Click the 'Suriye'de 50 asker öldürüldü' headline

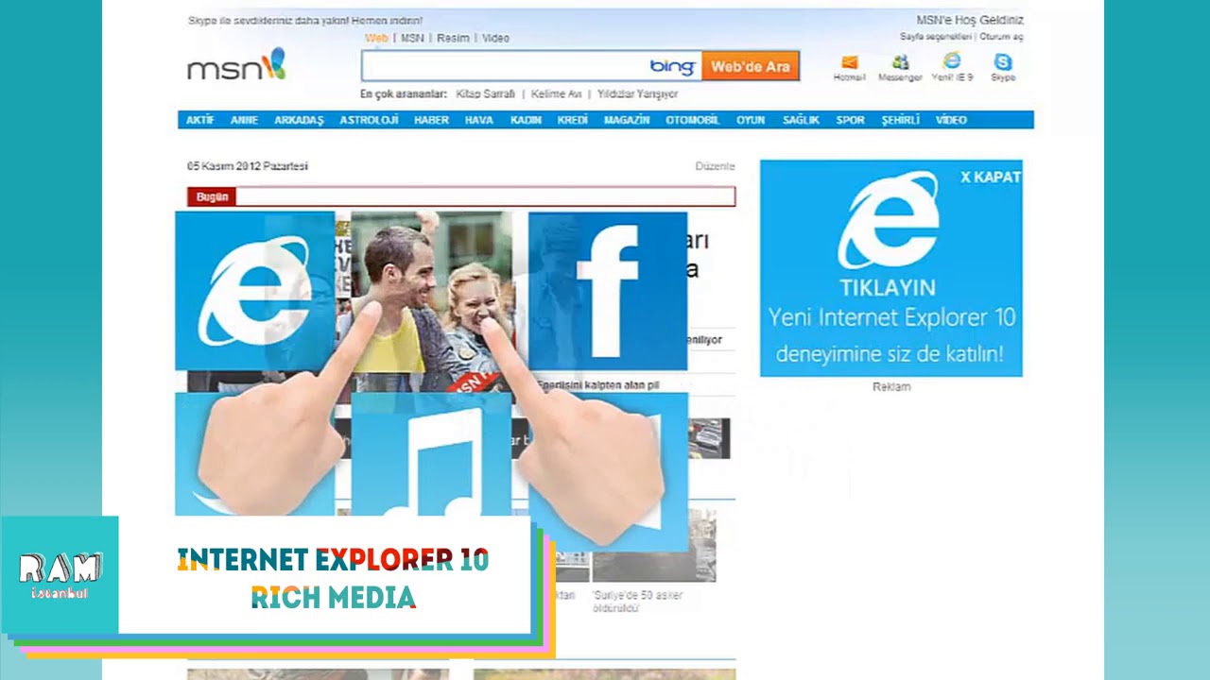(638, 602)
